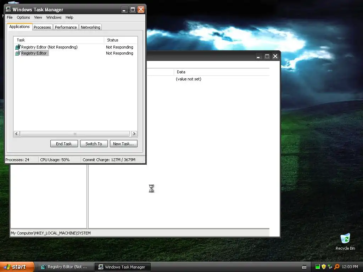Click the orange magnifier tray icon

pyautogui.click(x=337, y=267)
